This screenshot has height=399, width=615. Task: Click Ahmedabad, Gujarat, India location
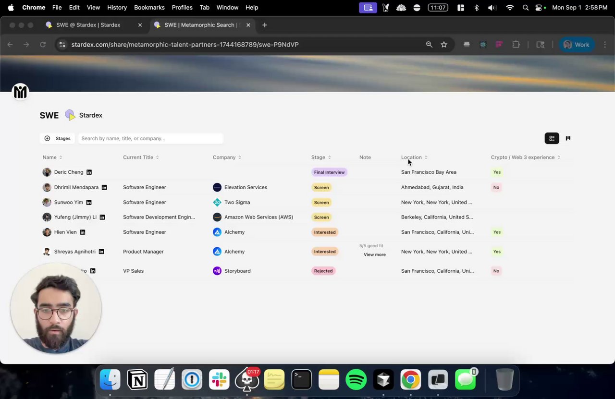432,187
